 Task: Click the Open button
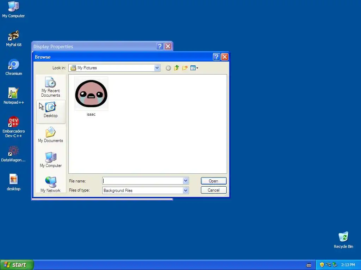(214, 181)
